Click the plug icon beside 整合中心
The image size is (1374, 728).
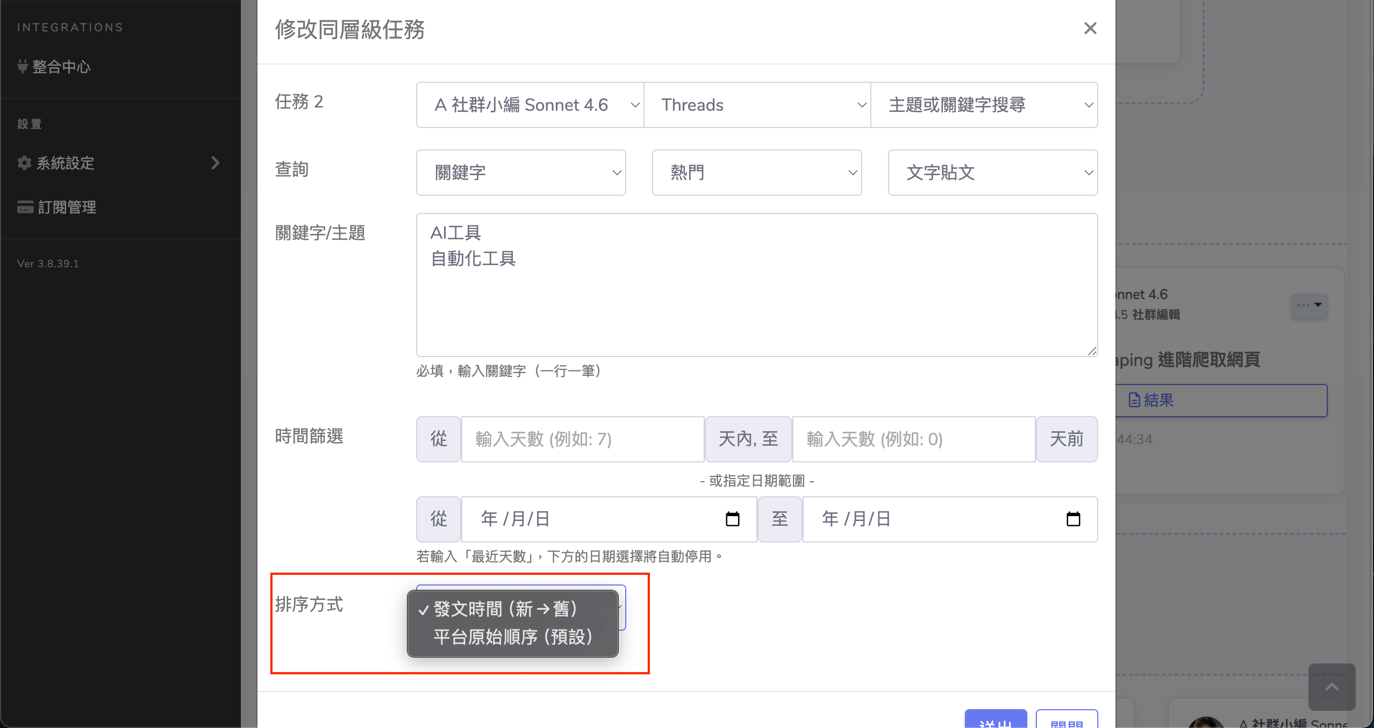(x=23, y=67)
